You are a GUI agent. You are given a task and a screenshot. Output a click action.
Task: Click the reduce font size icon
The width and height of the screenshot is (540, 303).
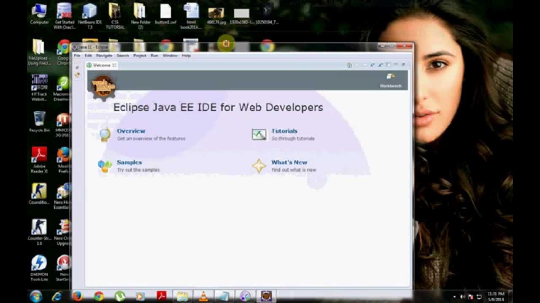click(373, 65)
